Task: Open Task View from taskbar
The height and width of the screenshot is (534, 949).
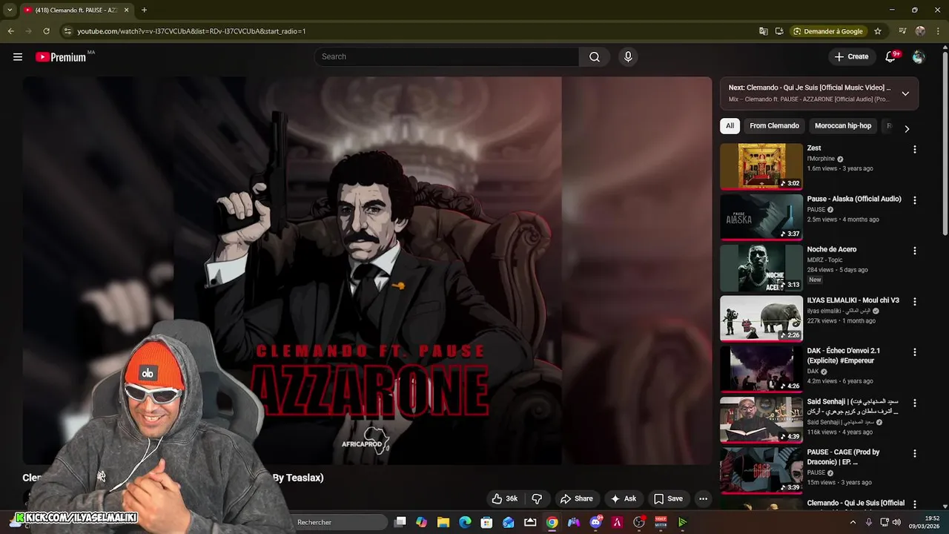Action: [x=400, y=522]
